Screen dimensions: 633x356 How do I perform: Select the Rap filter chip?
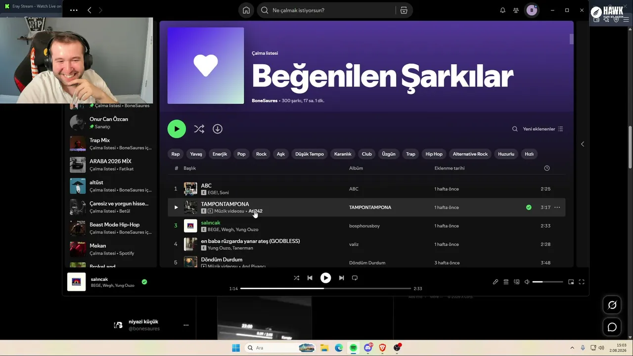tap(176, 154)
